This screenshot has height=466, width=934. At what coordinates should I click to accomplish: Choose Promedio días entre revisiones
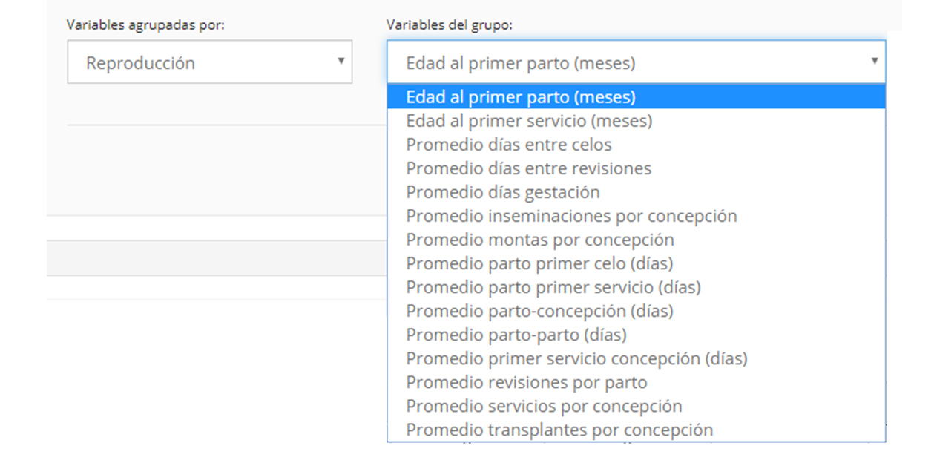[x=636, y=168]
